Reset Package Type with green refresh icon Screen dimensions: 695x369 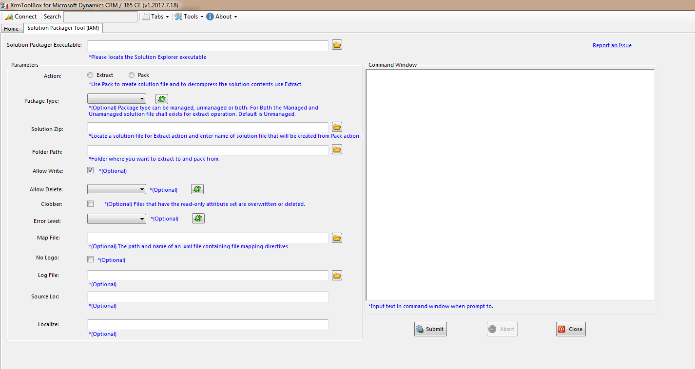162,99
